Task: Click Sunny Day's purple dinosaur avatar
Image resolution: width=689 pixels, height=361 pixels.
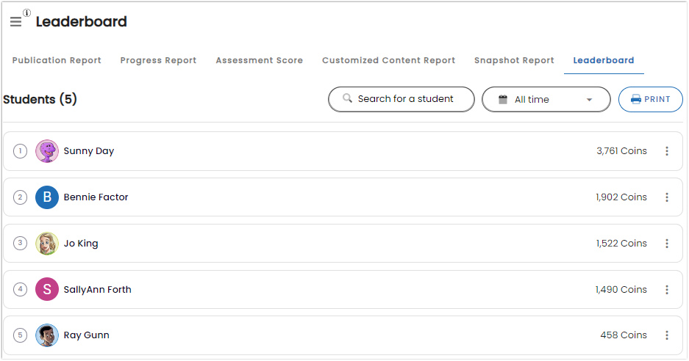Action: (47, 151)
